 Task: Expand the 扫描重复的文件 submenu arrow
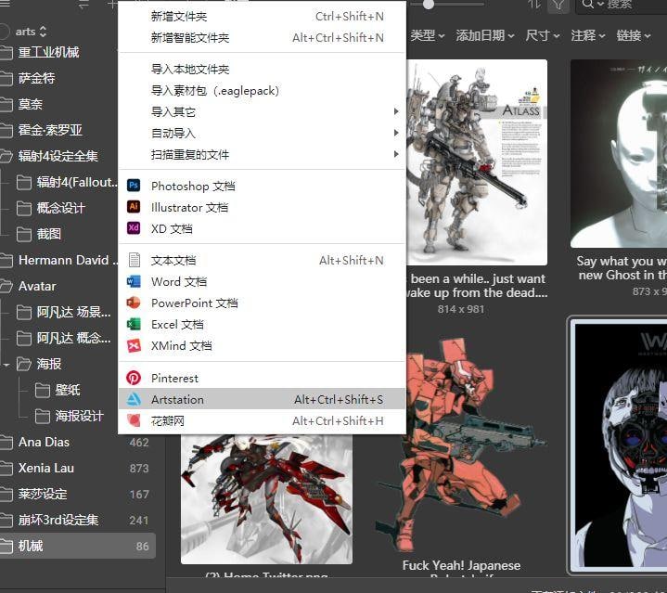(x=396, y=154)
